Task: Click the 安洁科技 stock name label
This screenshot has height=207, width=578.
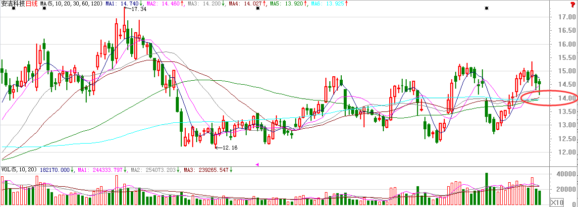Action: click(x=13, y=3)
